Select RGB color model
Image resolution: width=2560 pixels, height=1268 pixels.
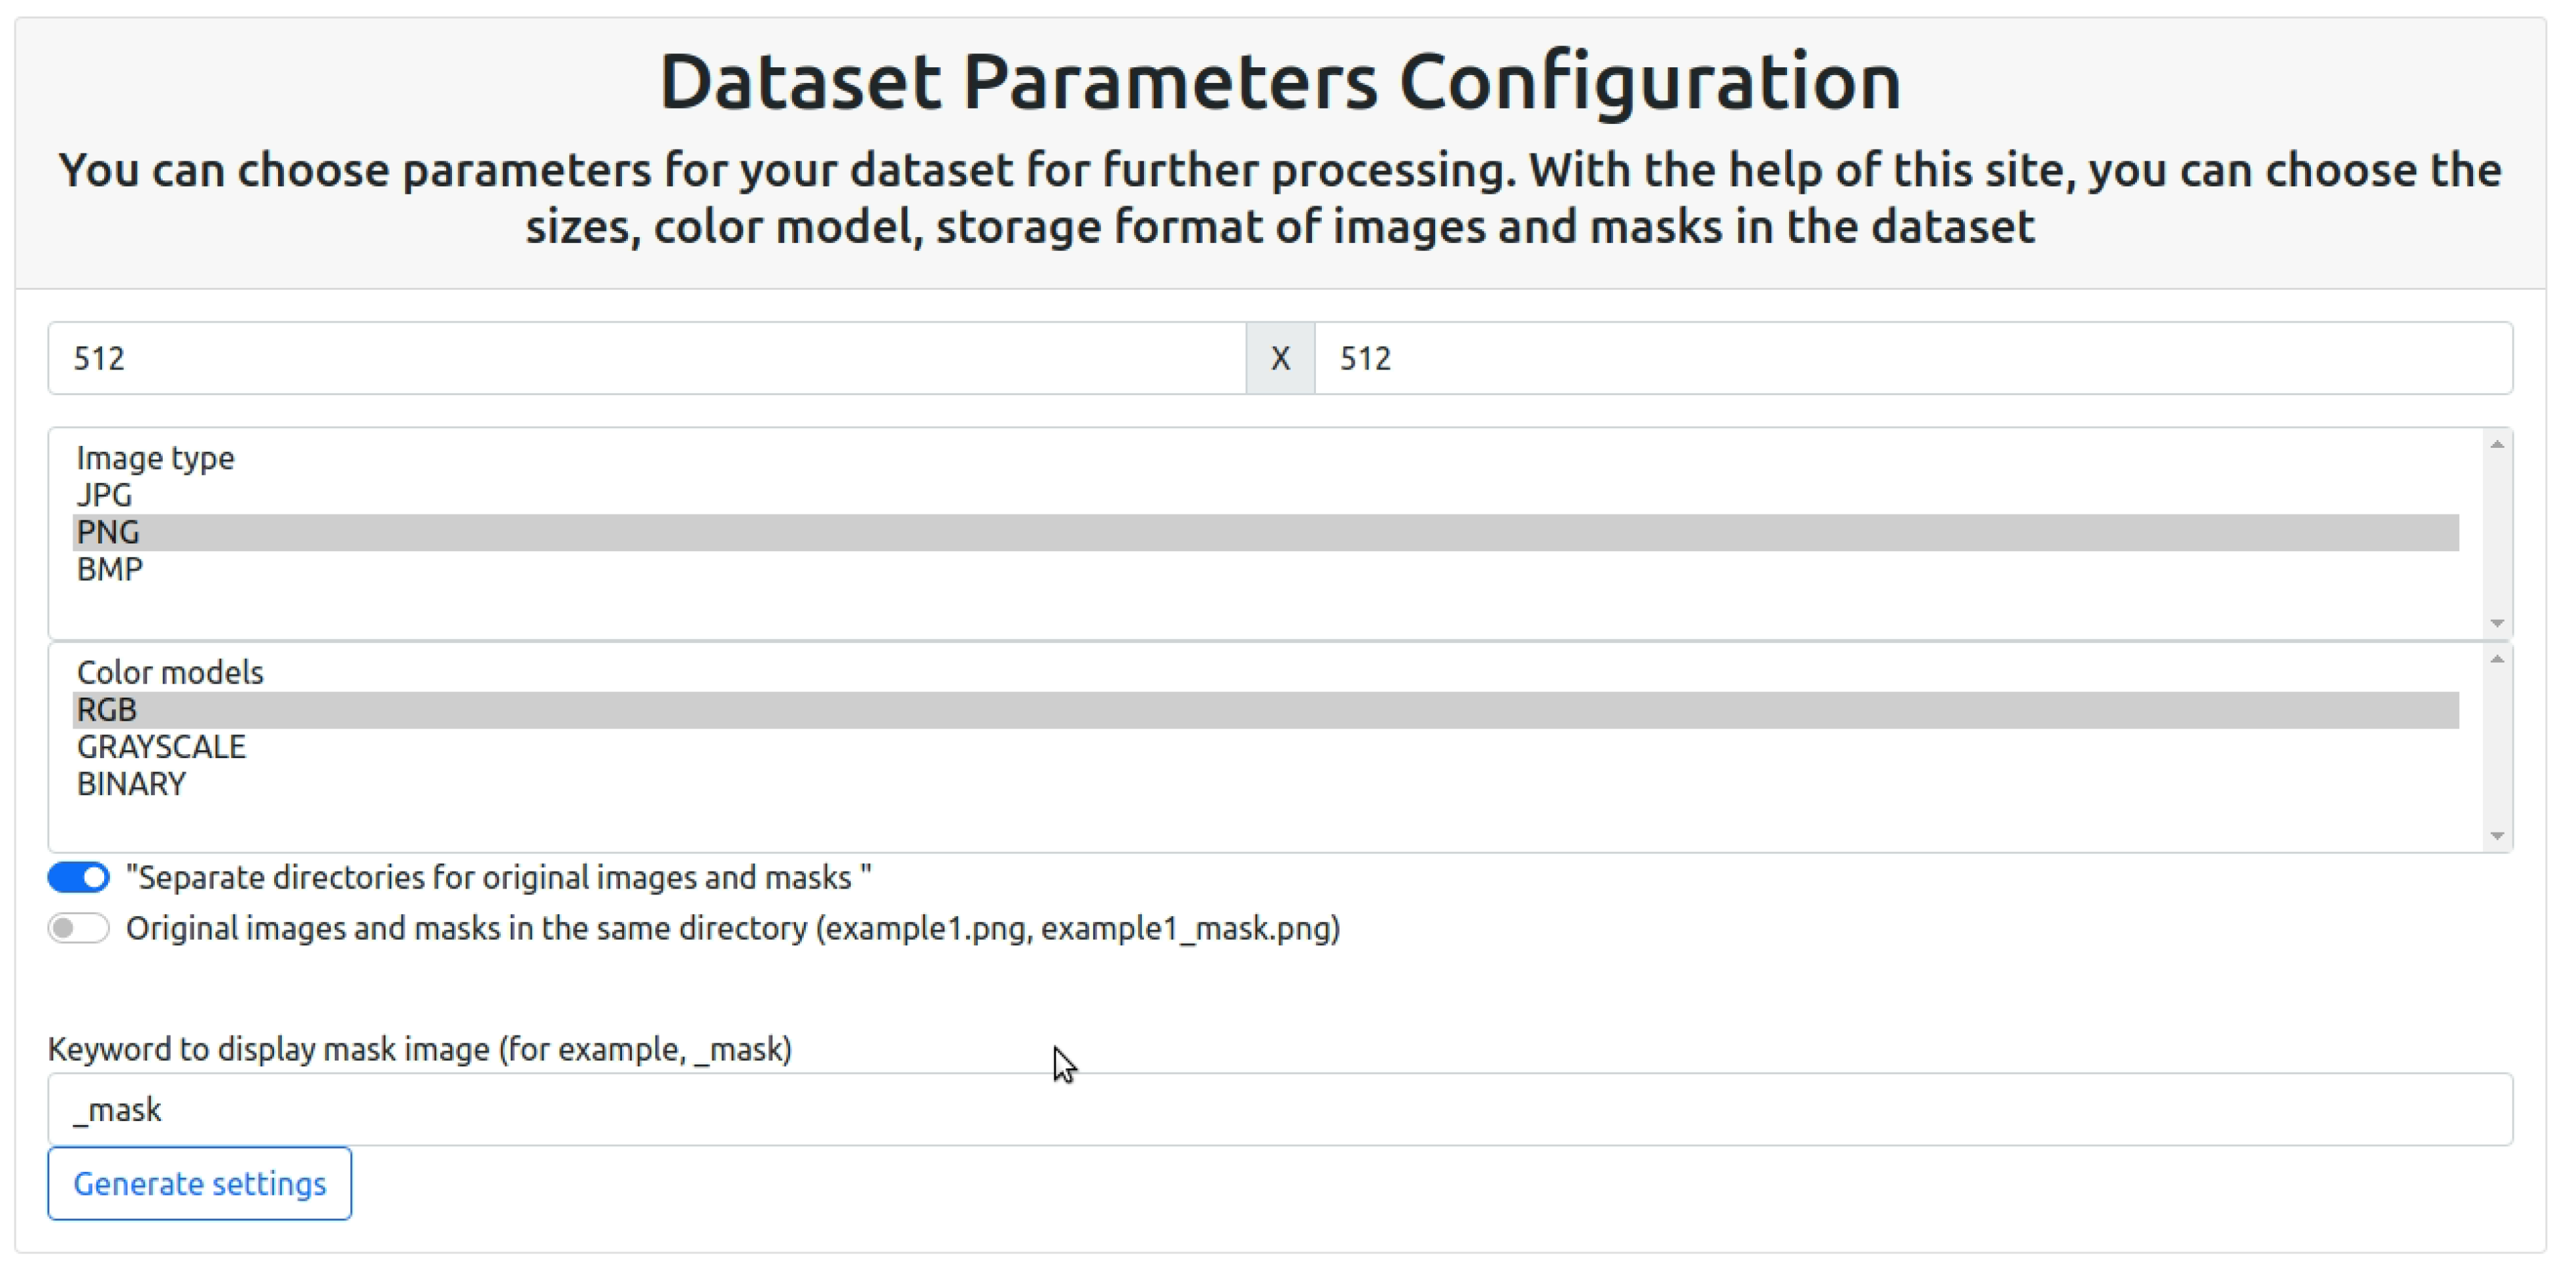point(106,709)
